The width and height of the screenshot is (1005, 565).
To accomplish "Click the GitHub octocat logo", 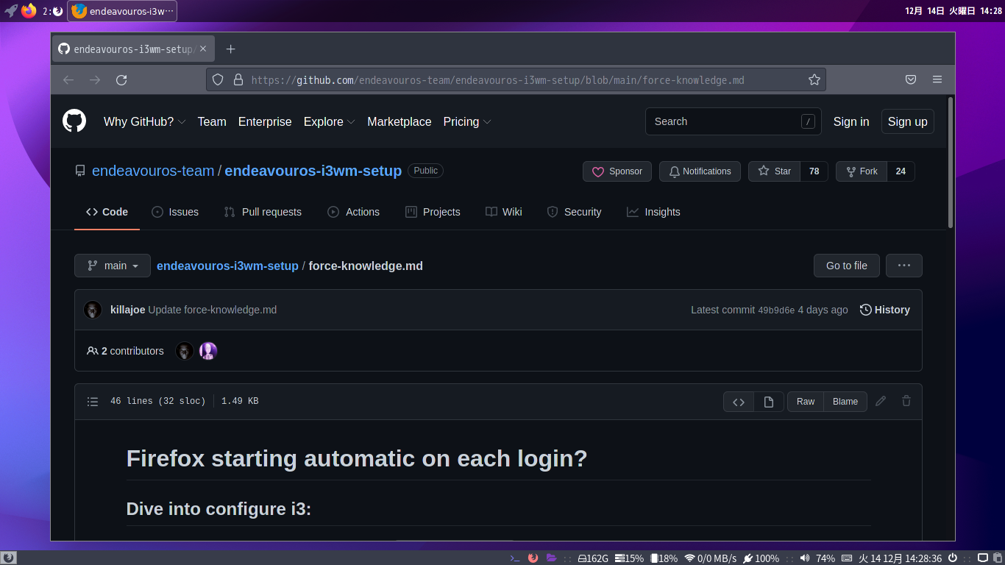I will [74, 121].
